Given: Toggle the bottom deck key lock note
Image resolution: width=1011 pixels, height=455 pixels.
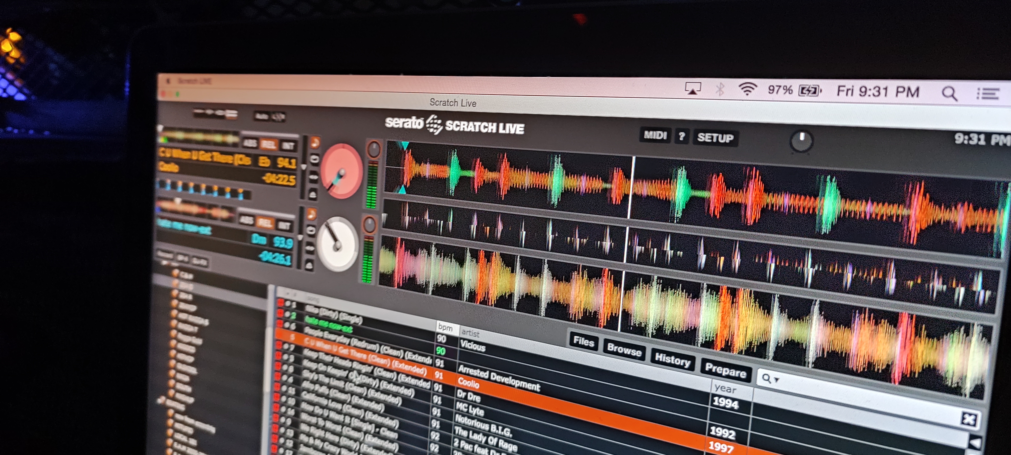Looking at the screenshot, I should [311, 214].
